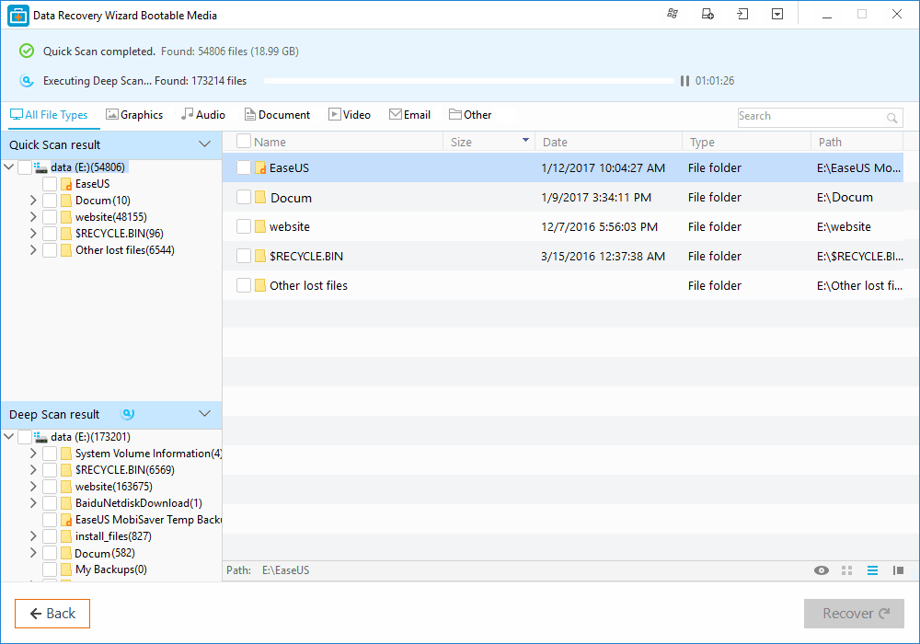
Task: Open the title bar dropdown menu icon
Action: [x=777, y=14]
